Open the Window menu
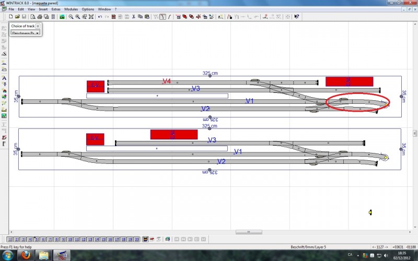The image size is (418, 261). (104, 9)
